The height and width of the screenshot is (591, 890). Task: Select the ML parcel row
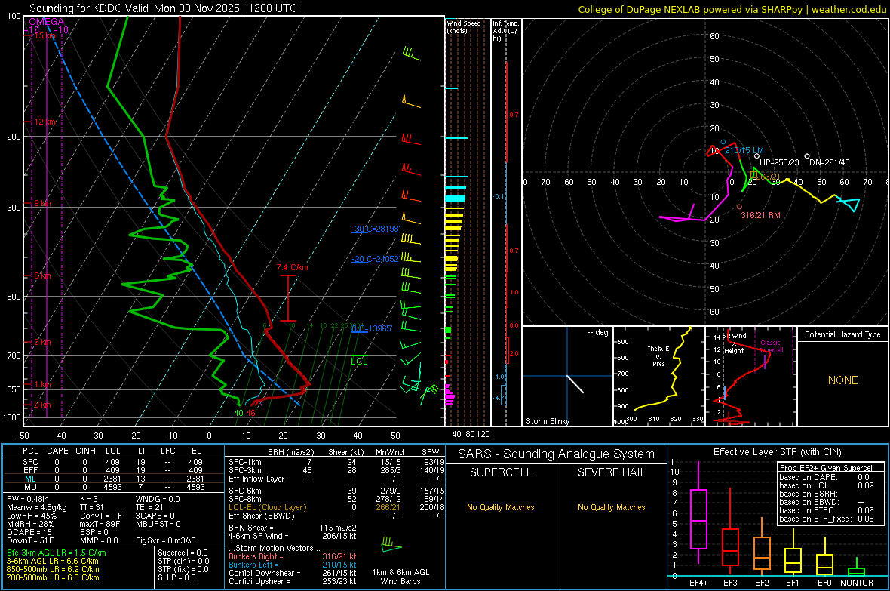point(112,479)
